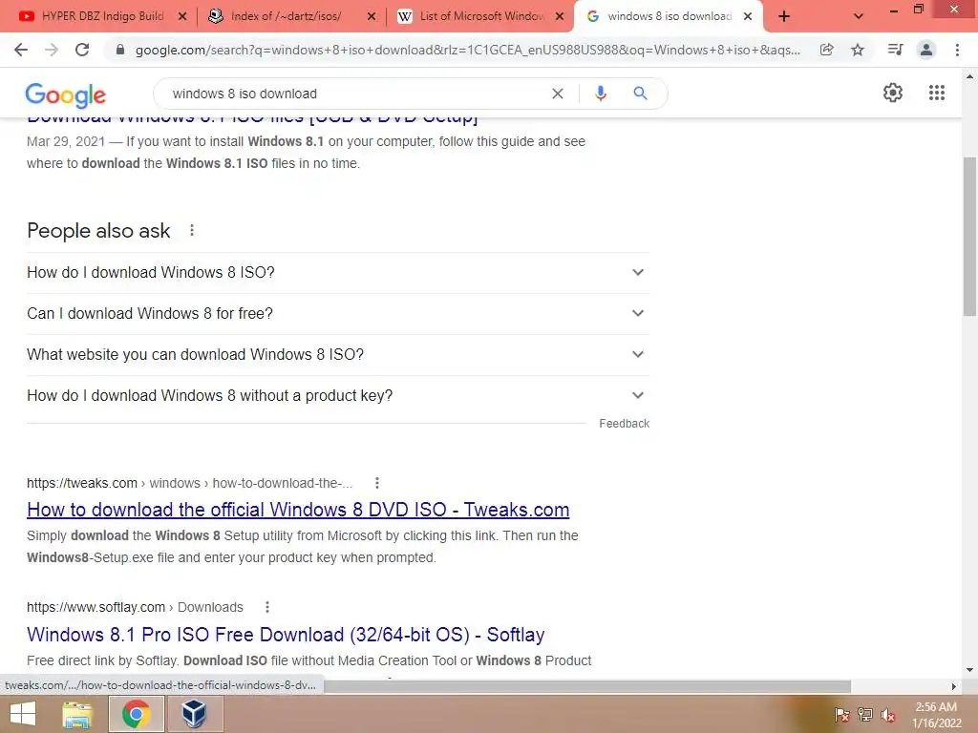This screenshot has width=978, height=733.
Task: Click the muted volume tray icon
Action: click(x=888, y=714)
